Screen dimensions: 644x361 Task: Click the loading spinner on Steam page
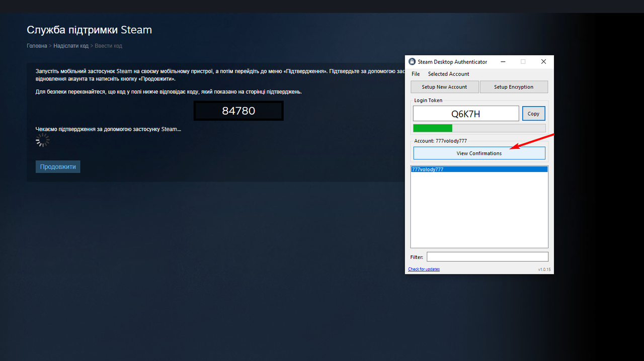[x=43, y=140]
